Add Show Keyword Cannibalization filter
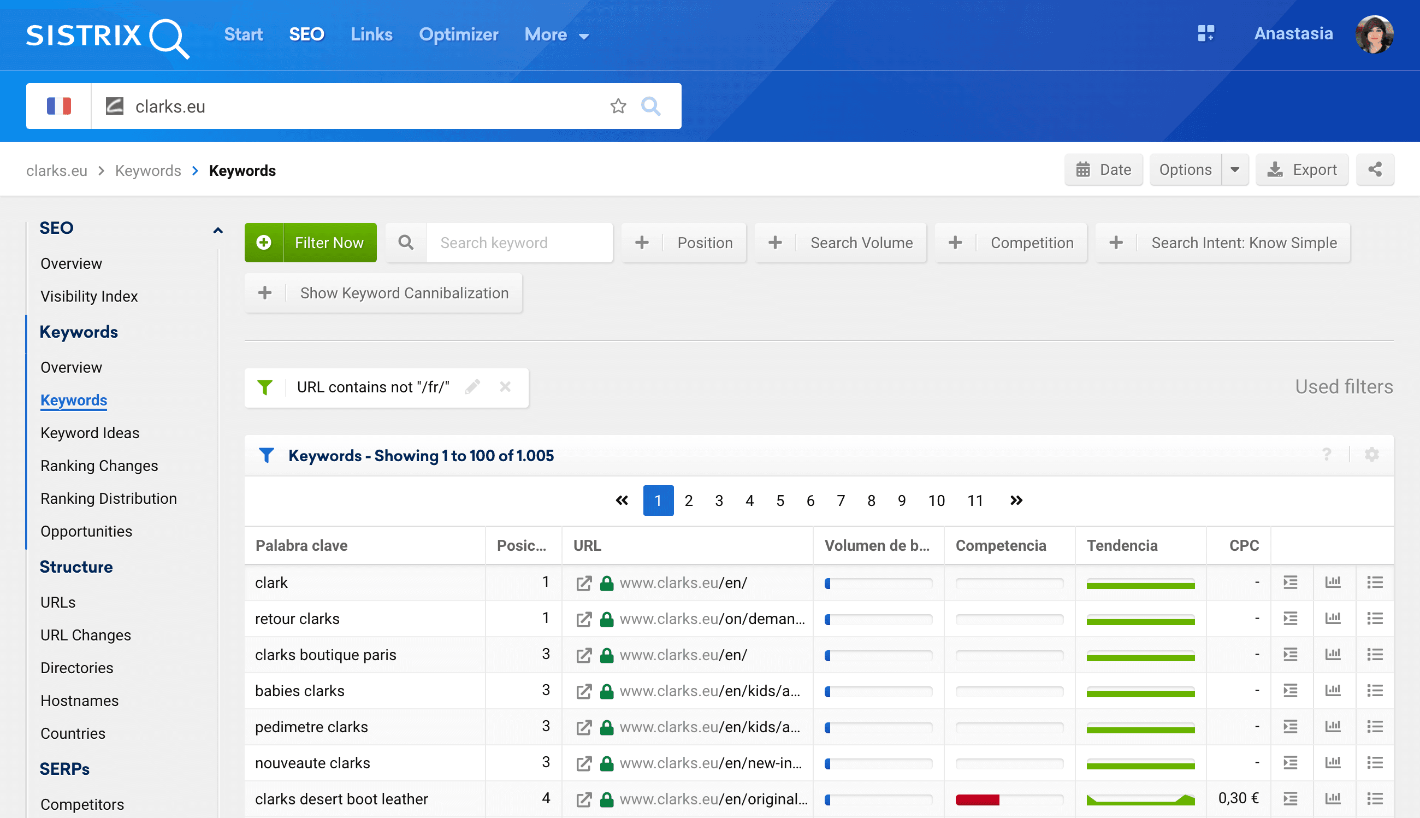This screenshot has height=818, width=1420. pos(383,293)
